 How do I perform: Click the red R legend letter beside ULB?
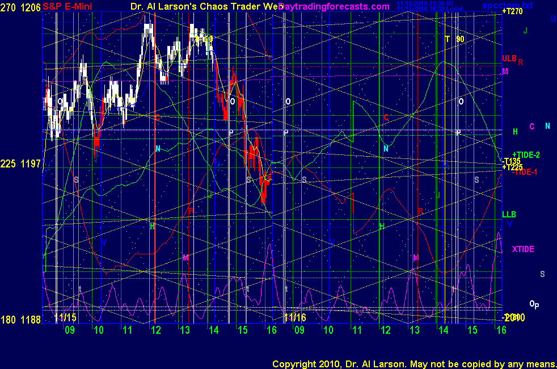click(x=520, y=62)
